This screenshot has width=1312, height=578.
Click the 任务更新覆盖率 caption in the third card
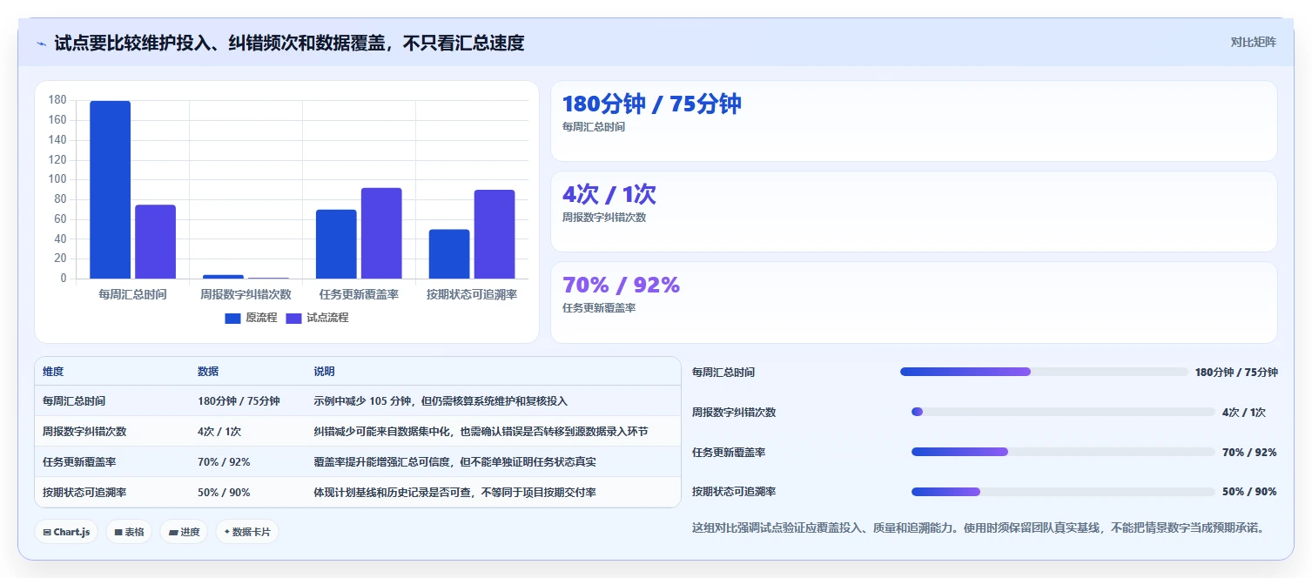pos(599,308)
